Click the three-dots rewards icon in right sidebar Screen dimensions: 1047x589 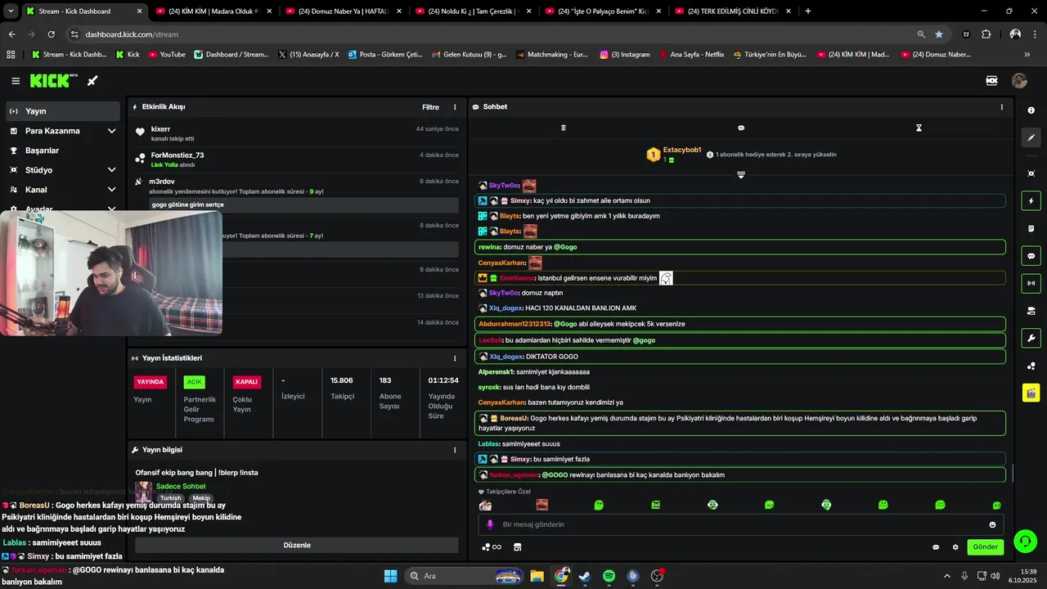coord(1031,366)
